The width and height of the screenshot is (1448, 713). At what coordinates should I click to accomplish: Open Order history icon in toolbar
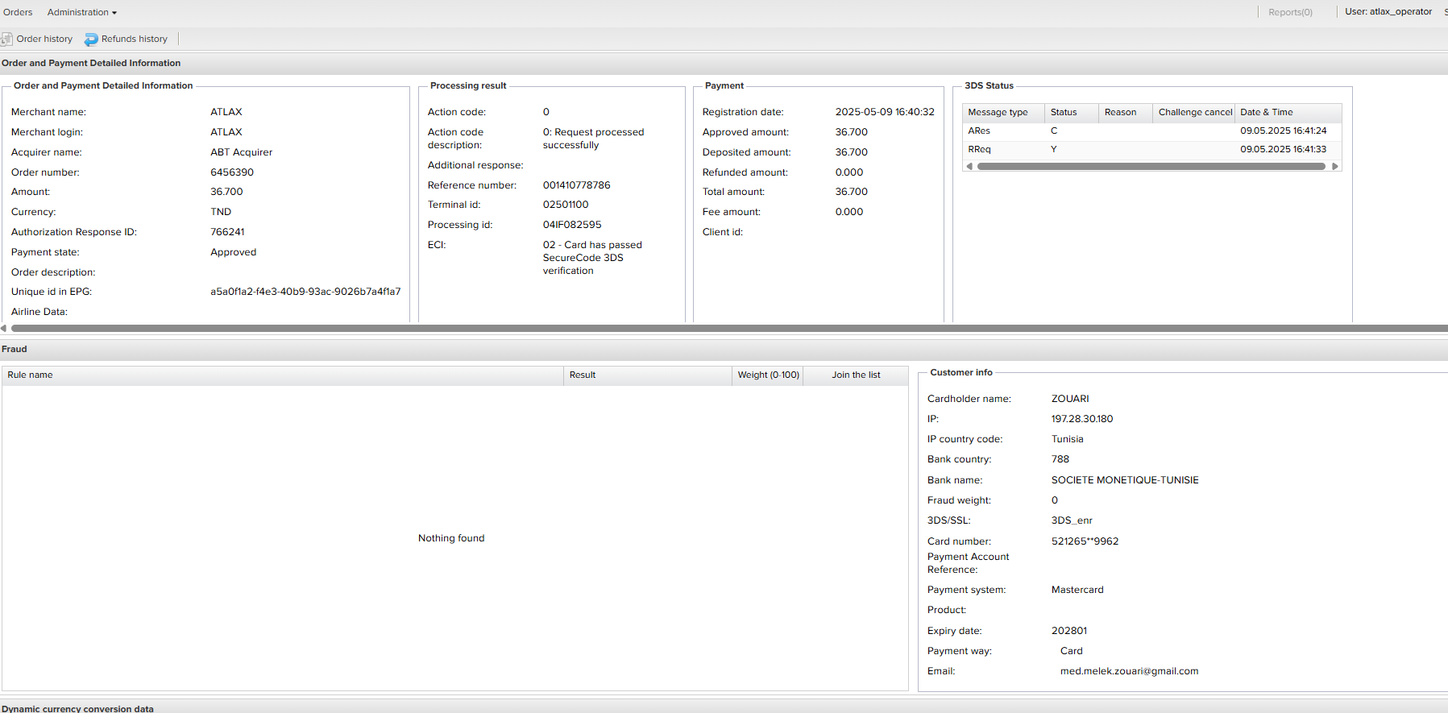click(7, 39)
